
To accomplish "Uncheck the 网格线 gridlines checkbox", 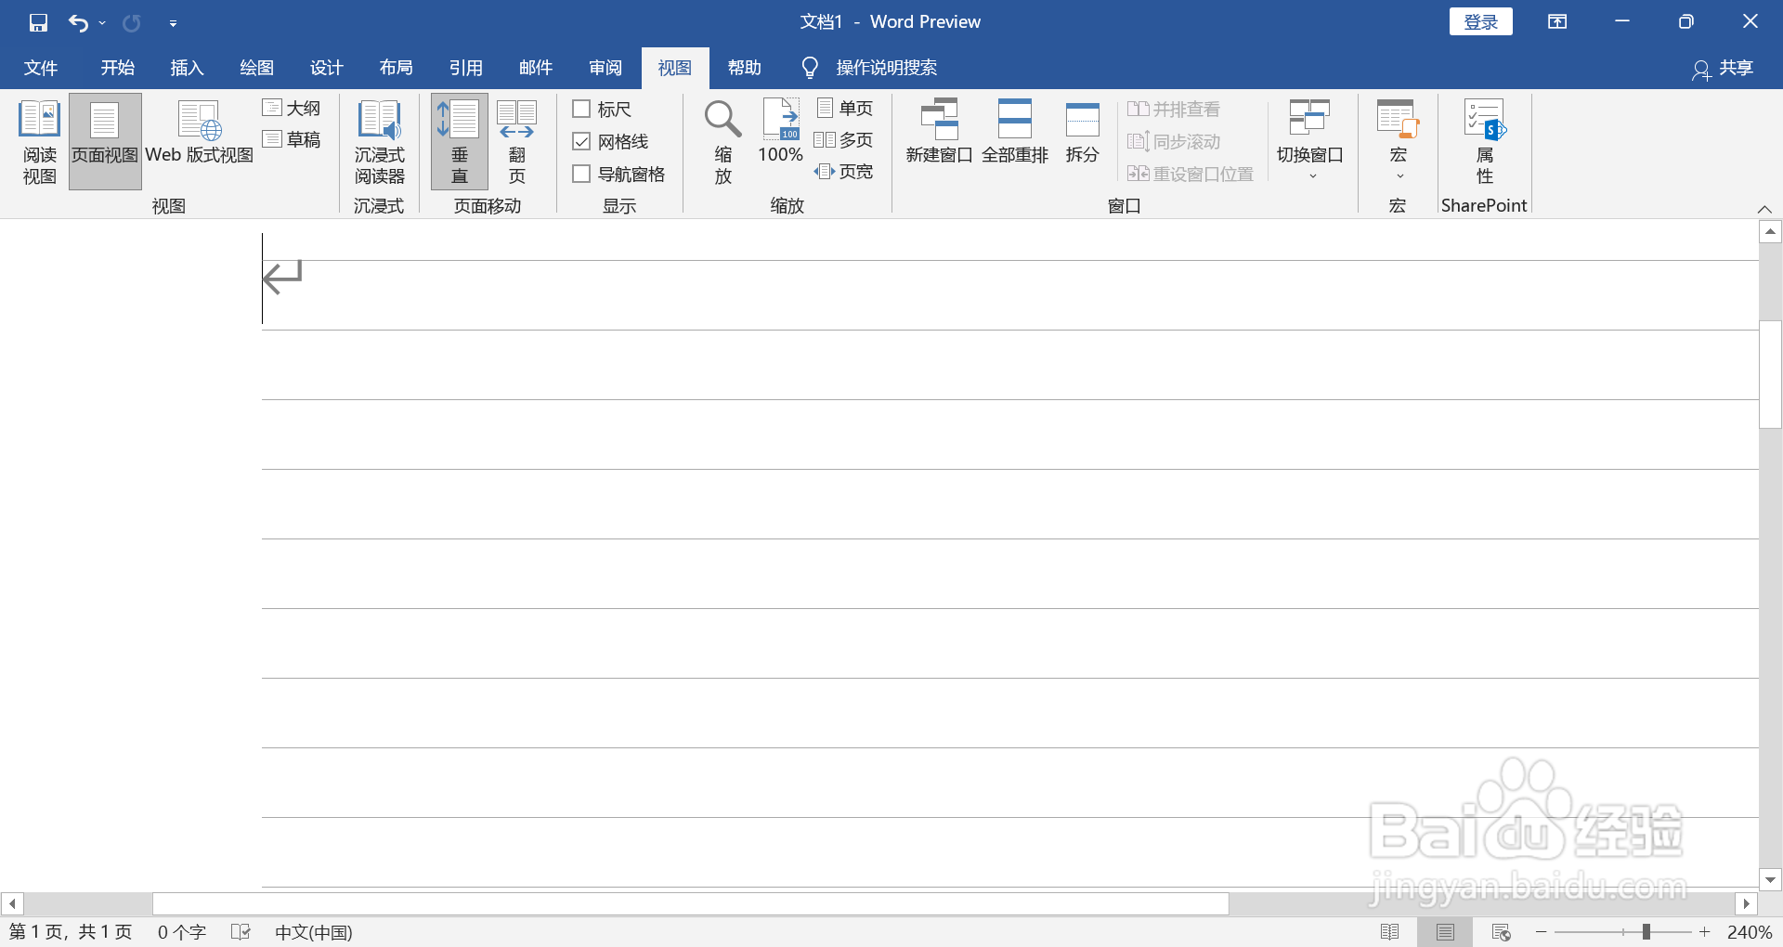I will 581,141.
